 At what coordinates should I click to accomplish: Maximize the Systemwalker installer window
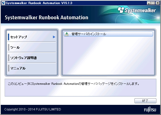(153, 3)
